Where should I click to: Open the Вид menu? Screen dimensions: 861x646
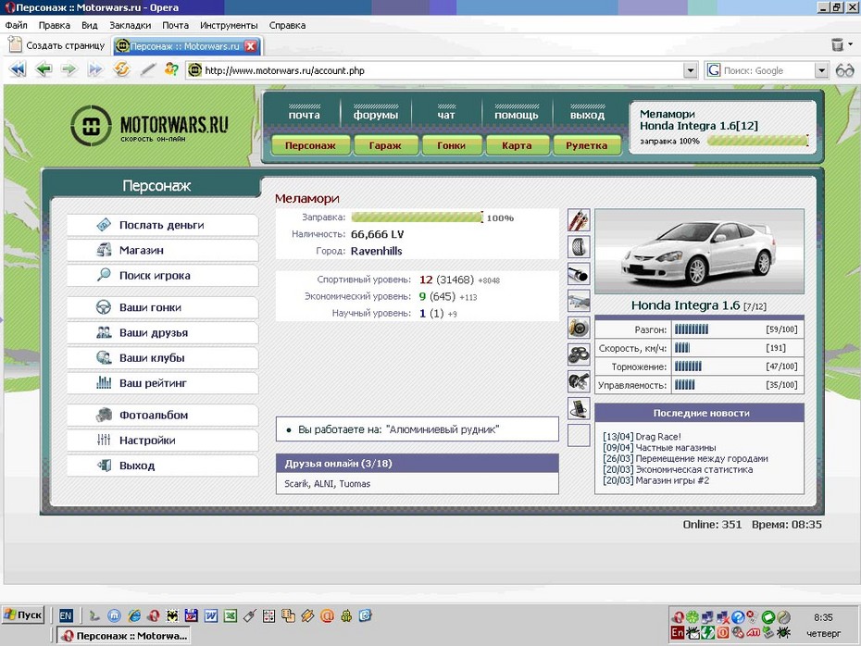[90, 25]
